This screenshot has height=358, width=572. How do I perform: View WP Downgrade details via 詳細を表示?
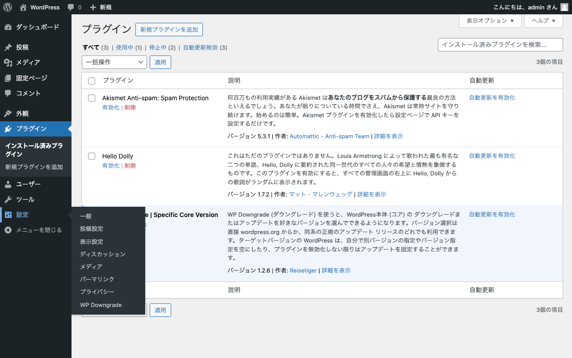[x=336, y=270]
